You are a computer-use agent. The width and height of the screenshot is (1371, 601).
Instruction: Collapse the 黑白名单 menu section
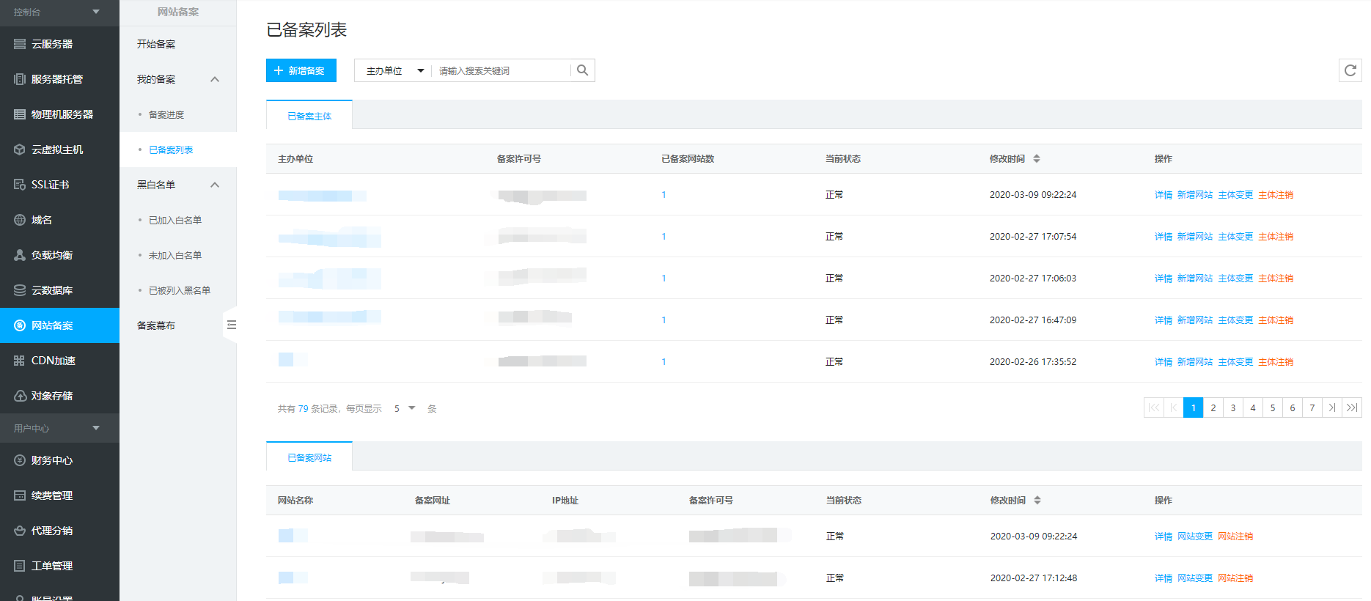point(215,185)
